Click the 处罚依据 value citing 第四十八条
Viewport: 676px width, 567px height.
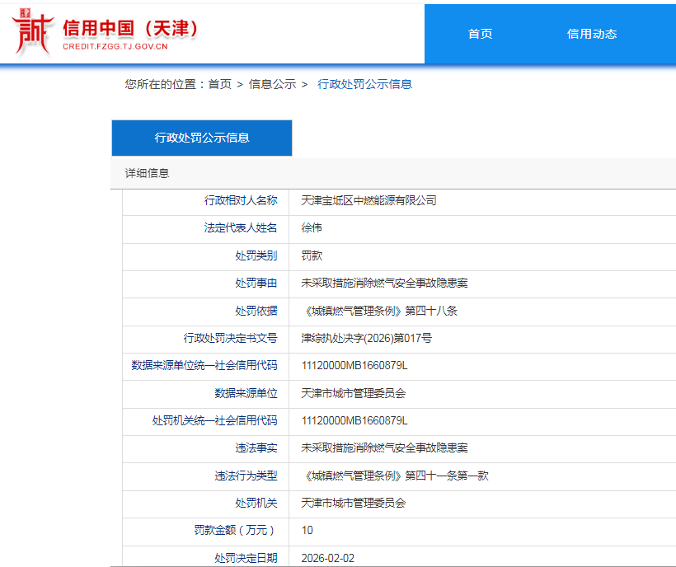point(379,311)
